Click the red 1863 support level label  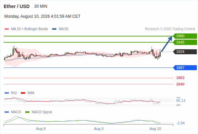(180, 78)
